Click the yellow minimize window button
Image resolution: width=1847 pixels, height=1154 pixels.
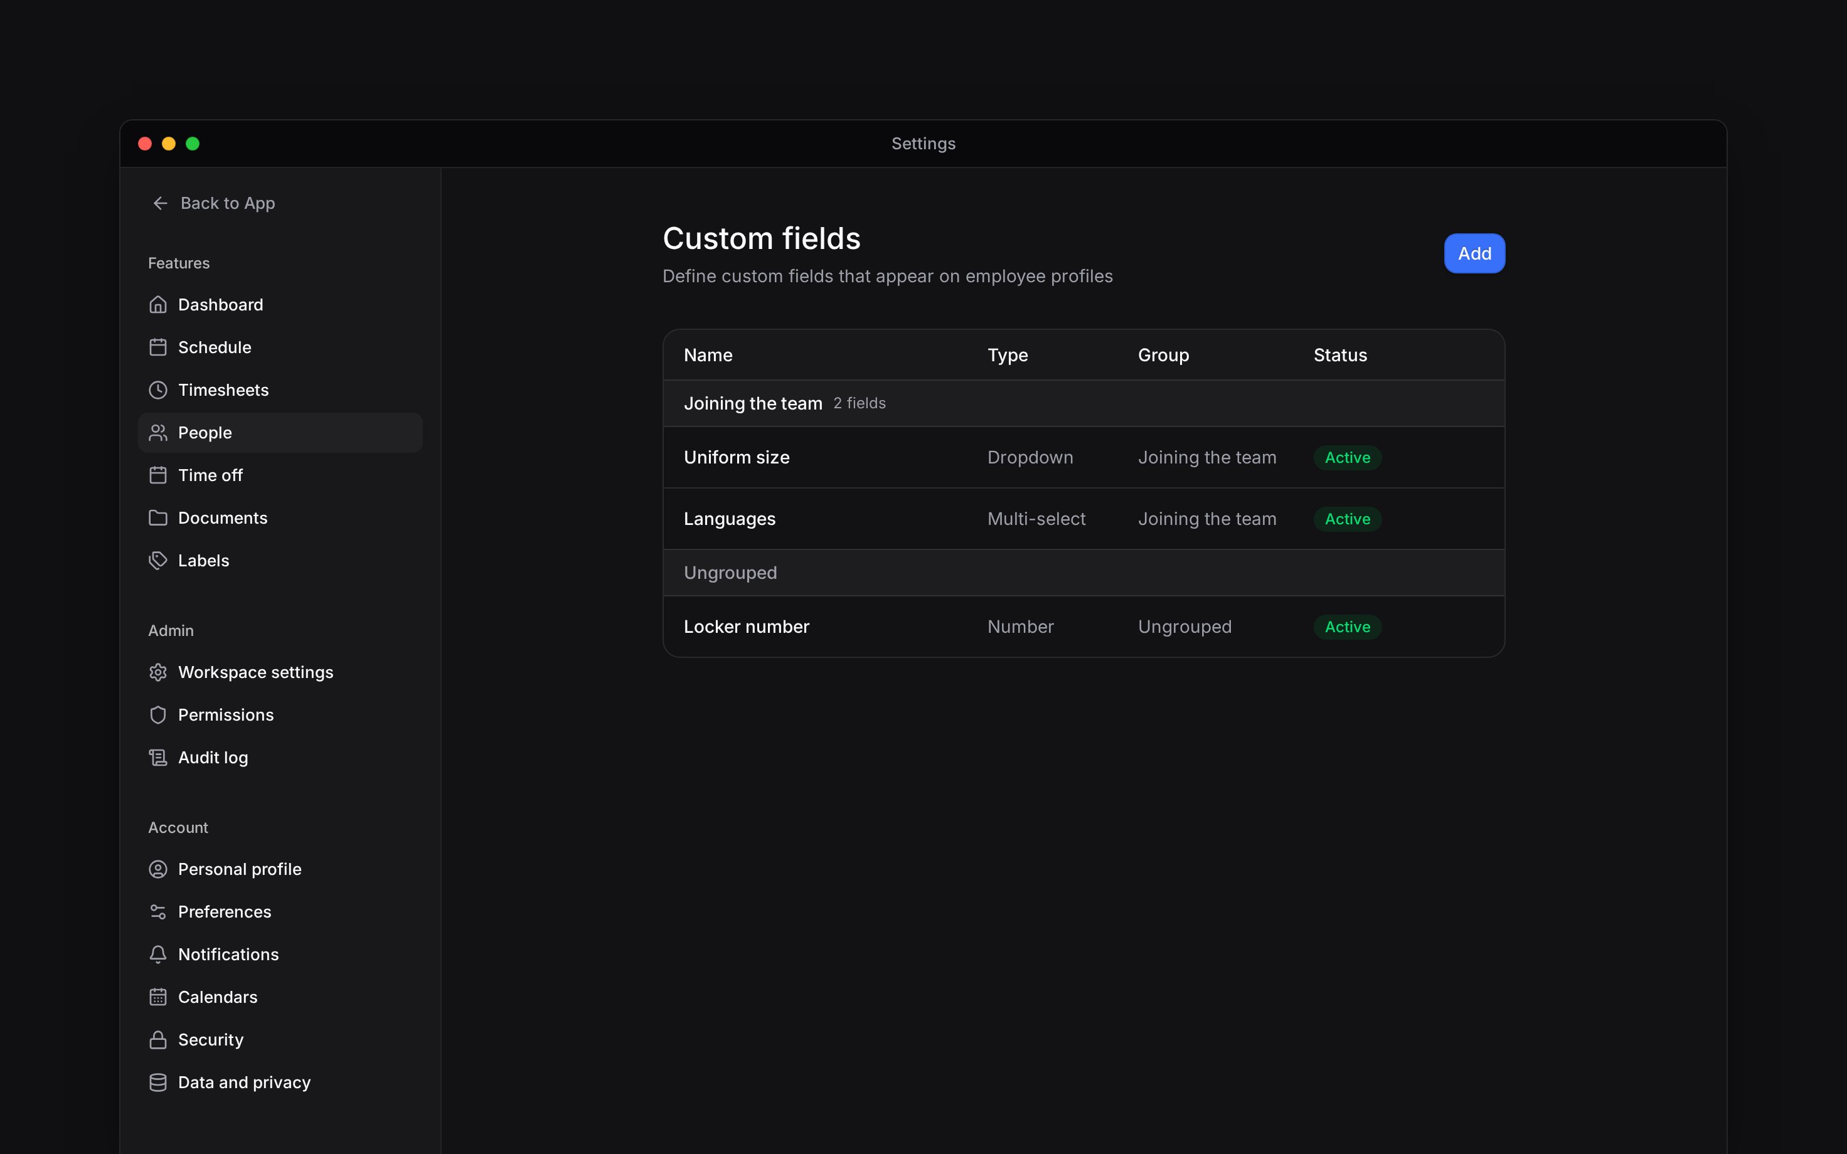coord(169,144)
